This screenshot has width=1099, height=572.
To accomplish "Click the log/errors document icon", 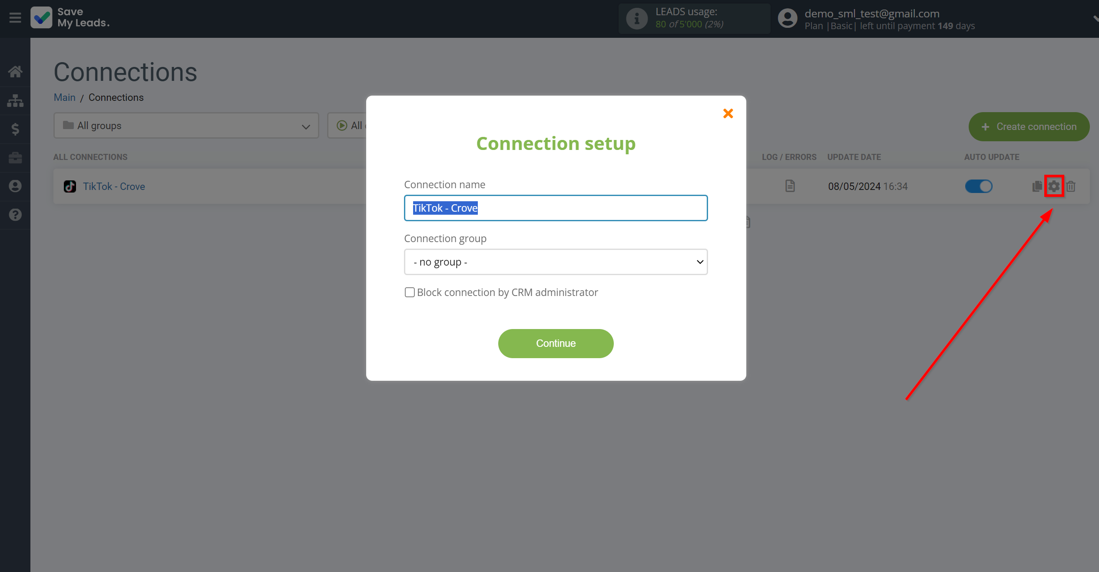I will [x=789, y=186].
